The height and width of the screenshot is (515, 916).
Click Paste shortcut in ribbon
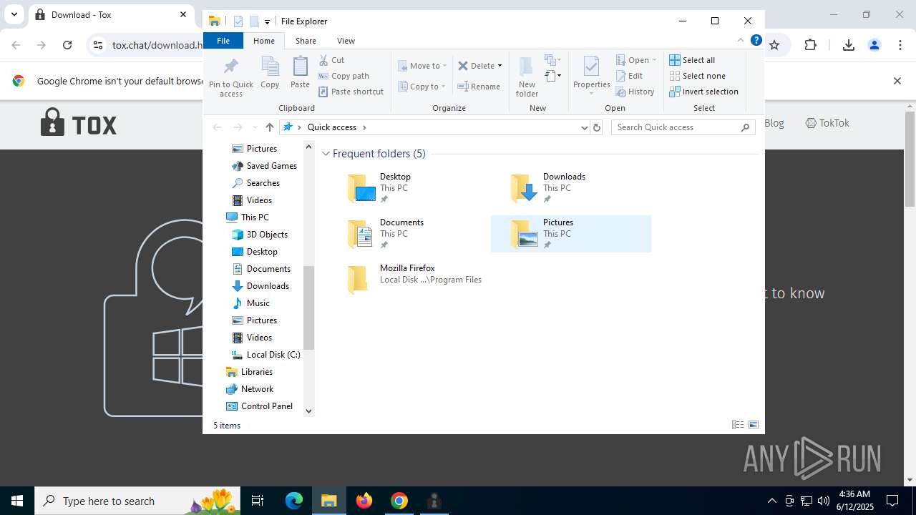pos(351,92)
